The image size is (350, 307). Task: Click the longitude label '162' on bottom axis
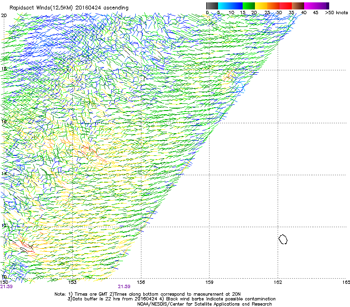point(278,282)
